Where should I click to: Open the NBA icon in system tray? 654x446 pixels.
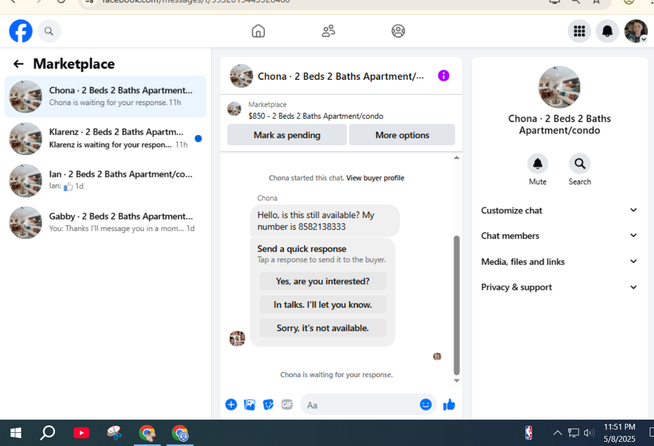[x=529, y=433]
